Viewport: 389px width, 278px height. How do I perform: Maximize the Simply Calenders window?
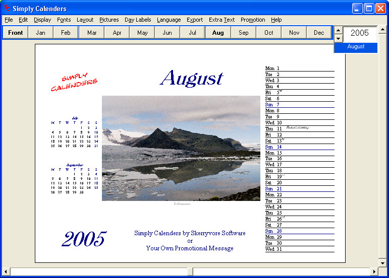369,9
